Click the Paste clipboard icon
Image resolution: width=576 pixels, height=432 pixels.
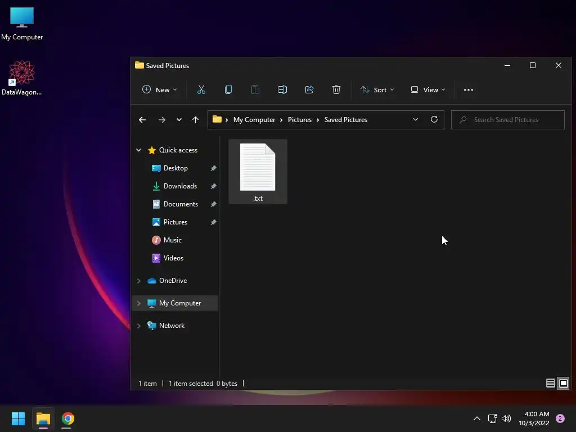[x=255, y=89]
